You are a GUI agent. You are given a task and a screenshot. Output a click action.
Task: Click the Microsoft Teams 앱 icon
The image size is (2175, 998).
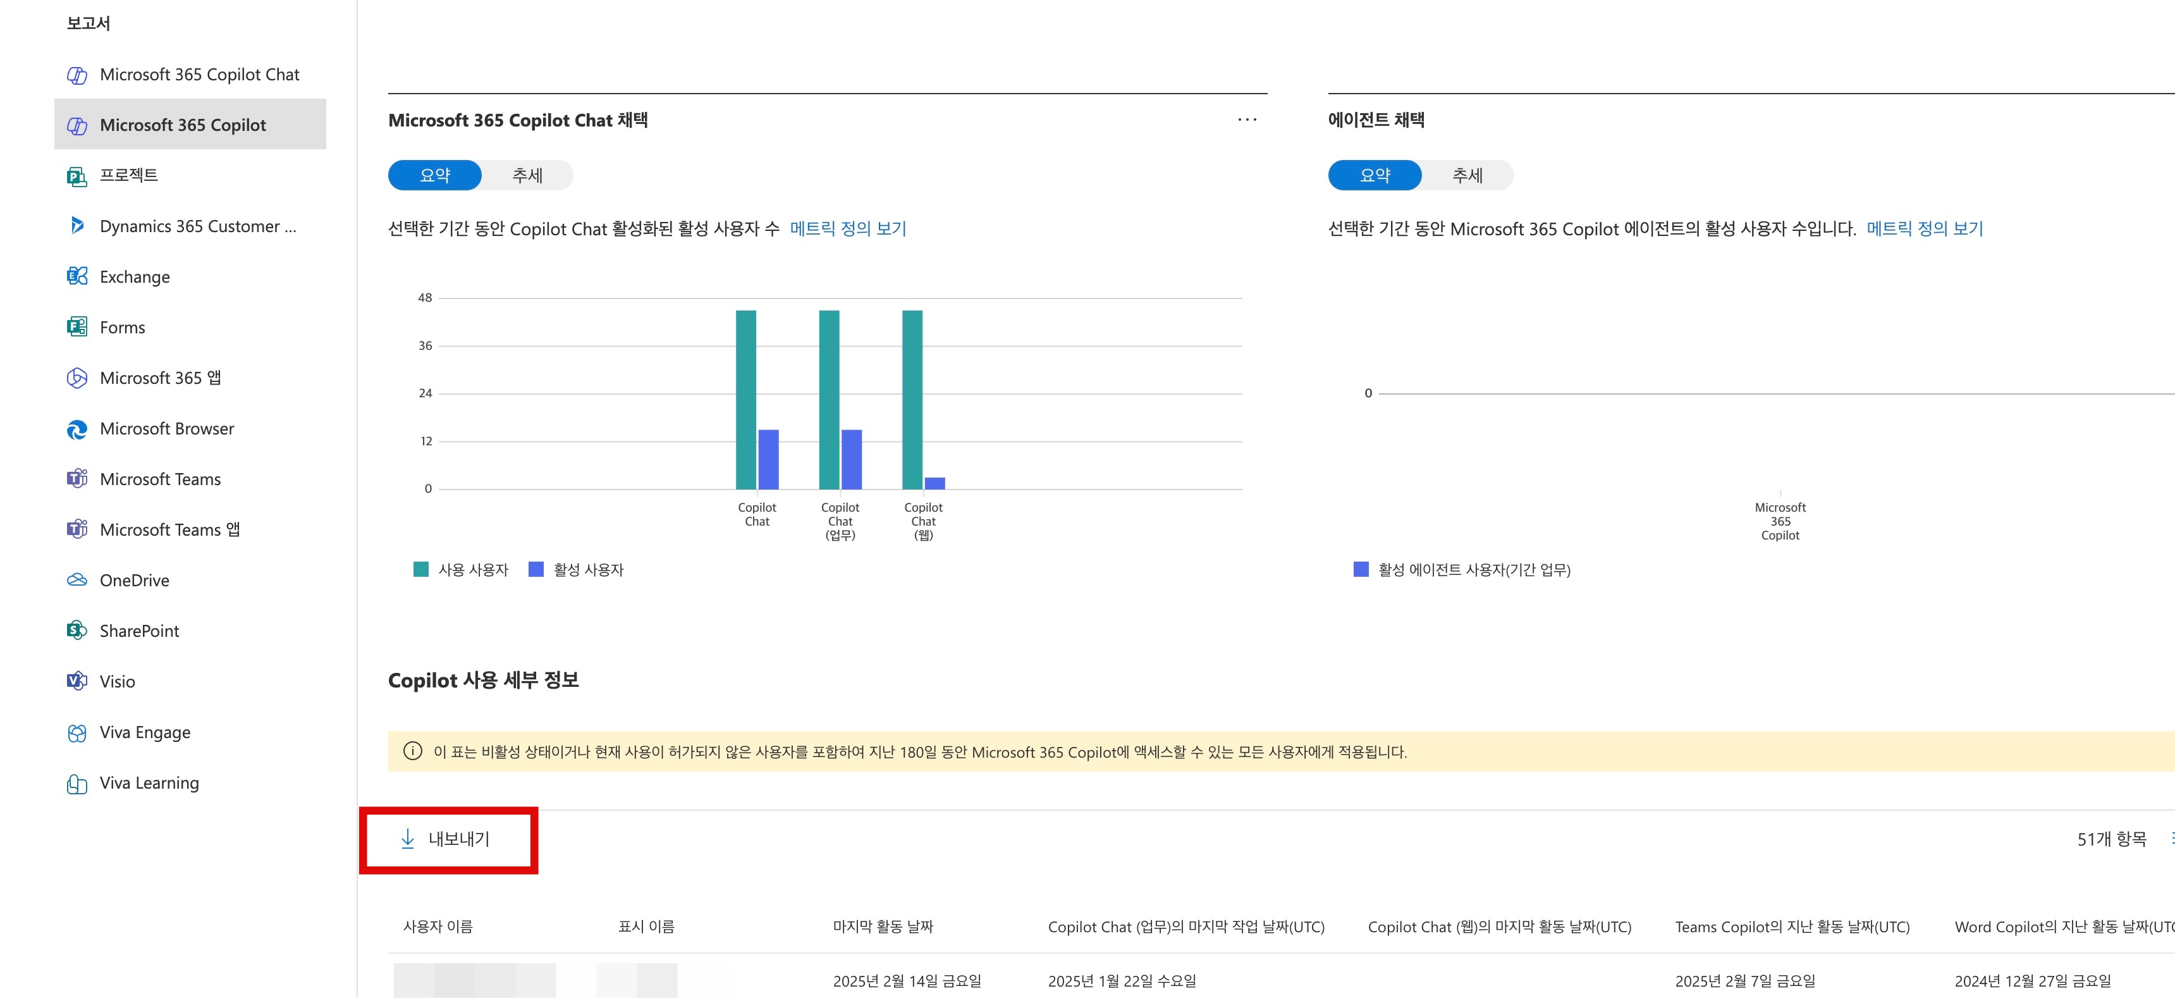(x=77, y=530)
